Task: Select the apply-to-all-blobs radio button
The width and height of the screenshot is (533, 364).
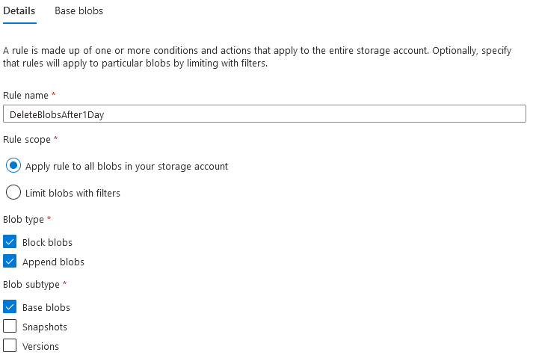Action: pos(13,166)
